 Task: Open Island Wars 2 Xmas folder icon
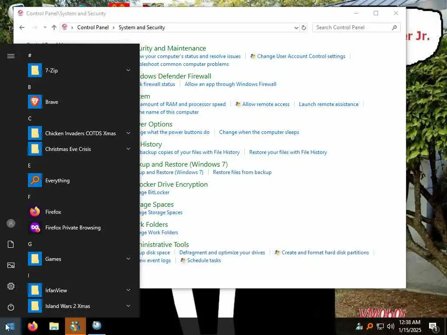35,306
